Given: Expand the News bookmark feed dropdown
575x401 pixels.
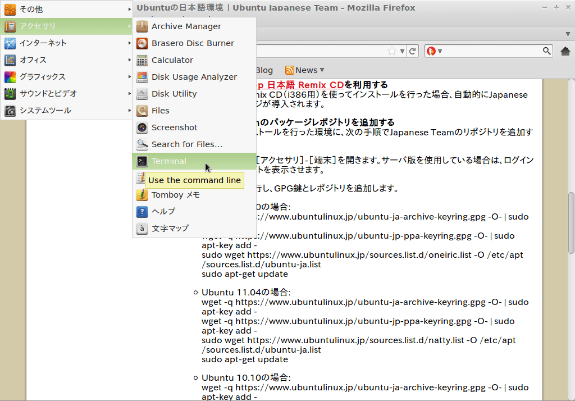Looking at the screenshot, I should tap(322, 70).
